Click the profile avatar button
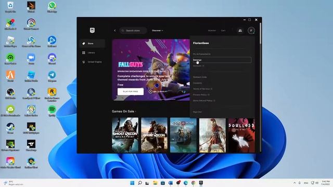Viewport: 333px width, 187px height. 251,31
